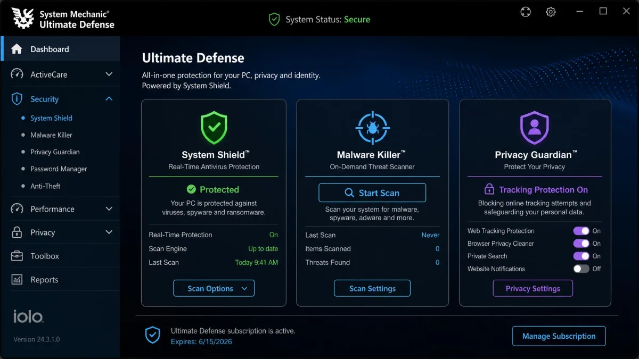Enable Website Notifications switch
This screenshot has height=359, width=639.
[581, 269]
